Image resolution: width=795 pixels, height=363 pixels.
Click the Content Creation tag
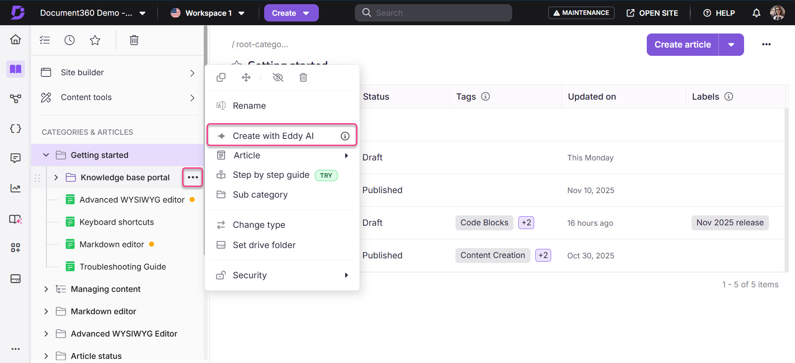[493, 255]
